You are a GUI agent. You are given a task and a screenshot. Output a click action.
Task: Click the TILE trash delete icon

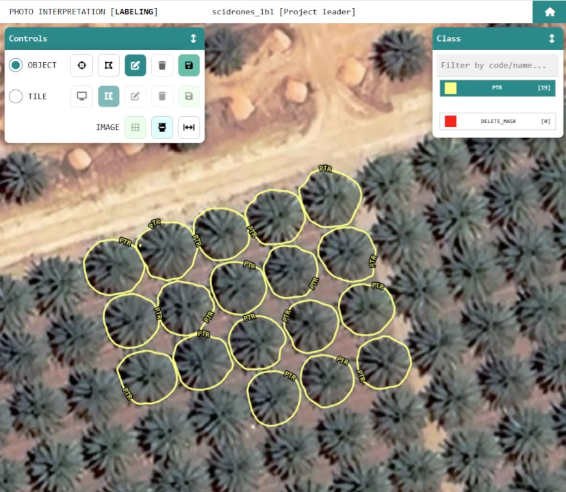[x=162, y=96]
